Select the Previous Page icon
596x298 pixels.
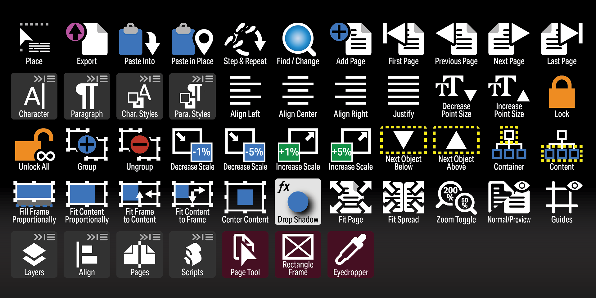[x=456, y=39]
